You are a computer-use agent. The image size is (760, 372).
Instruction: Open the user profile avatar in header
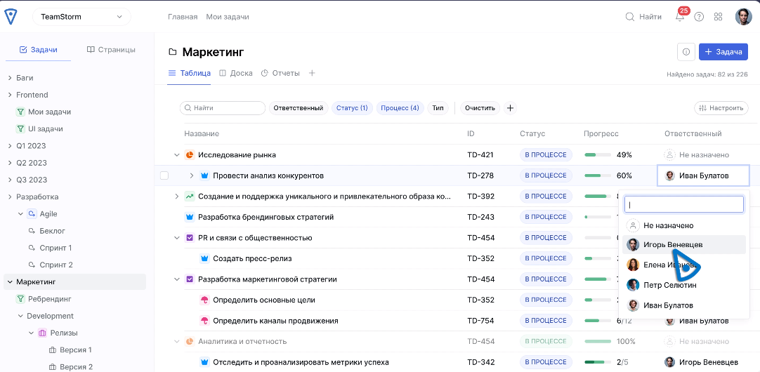pos(743,17)
